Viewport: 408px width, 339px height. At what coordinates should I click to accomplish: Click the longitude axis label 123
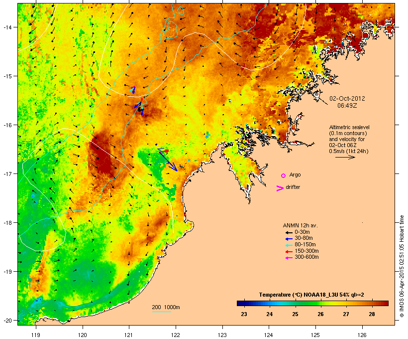(x=222, y=335)
